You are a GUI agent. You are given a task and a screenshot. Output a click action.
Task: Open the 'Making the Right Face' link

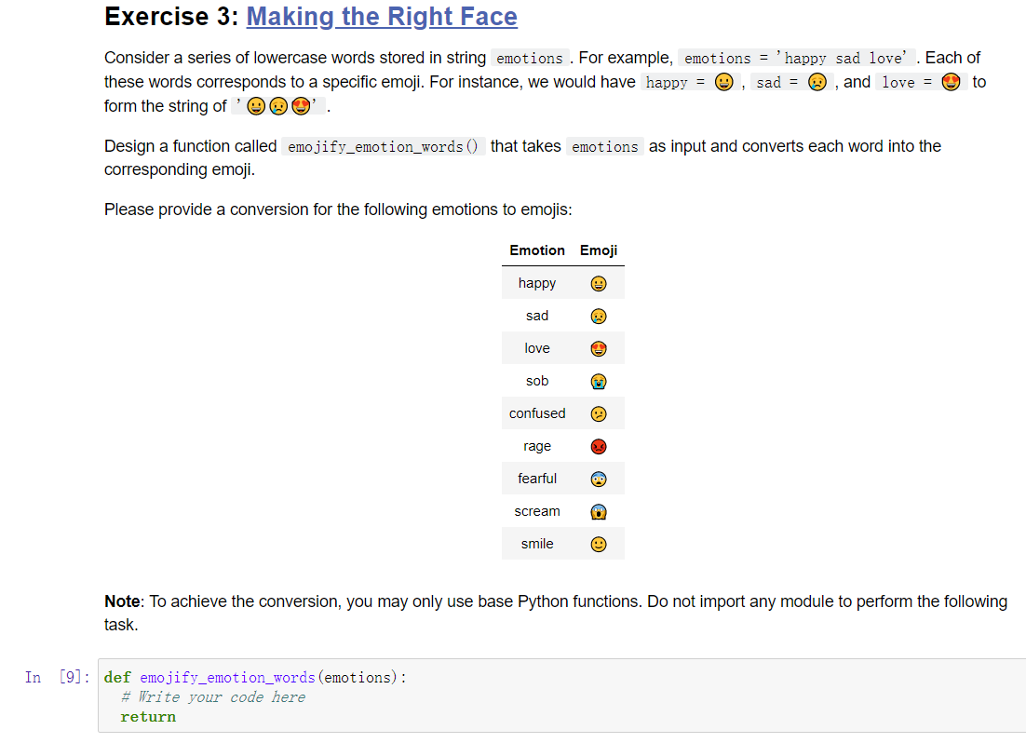pos(382,17)
